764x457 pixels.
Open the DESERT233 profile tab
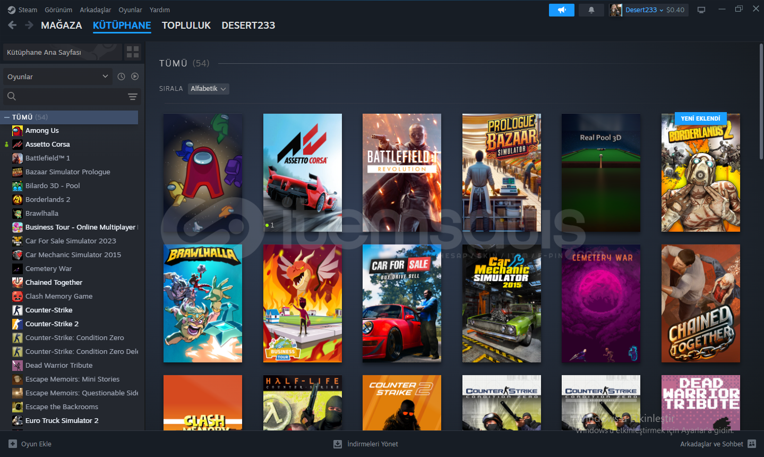[x=248, y=25]
